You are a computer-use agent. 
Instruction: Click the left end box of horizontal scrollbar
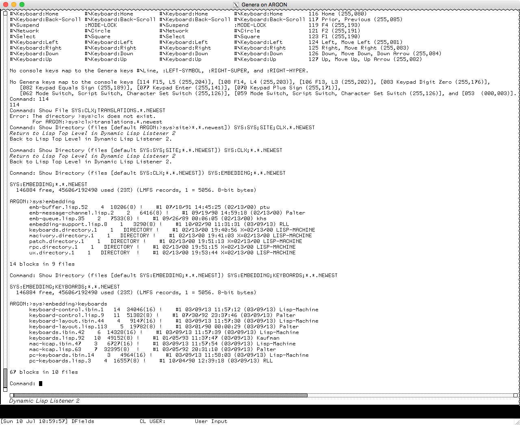12,395
